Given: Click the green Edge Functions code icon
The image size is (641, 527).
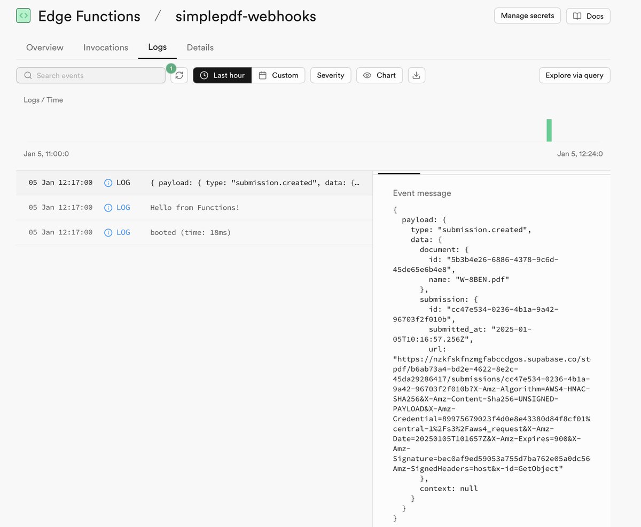Looking at the screenshot, I should (x=24, y=16).
